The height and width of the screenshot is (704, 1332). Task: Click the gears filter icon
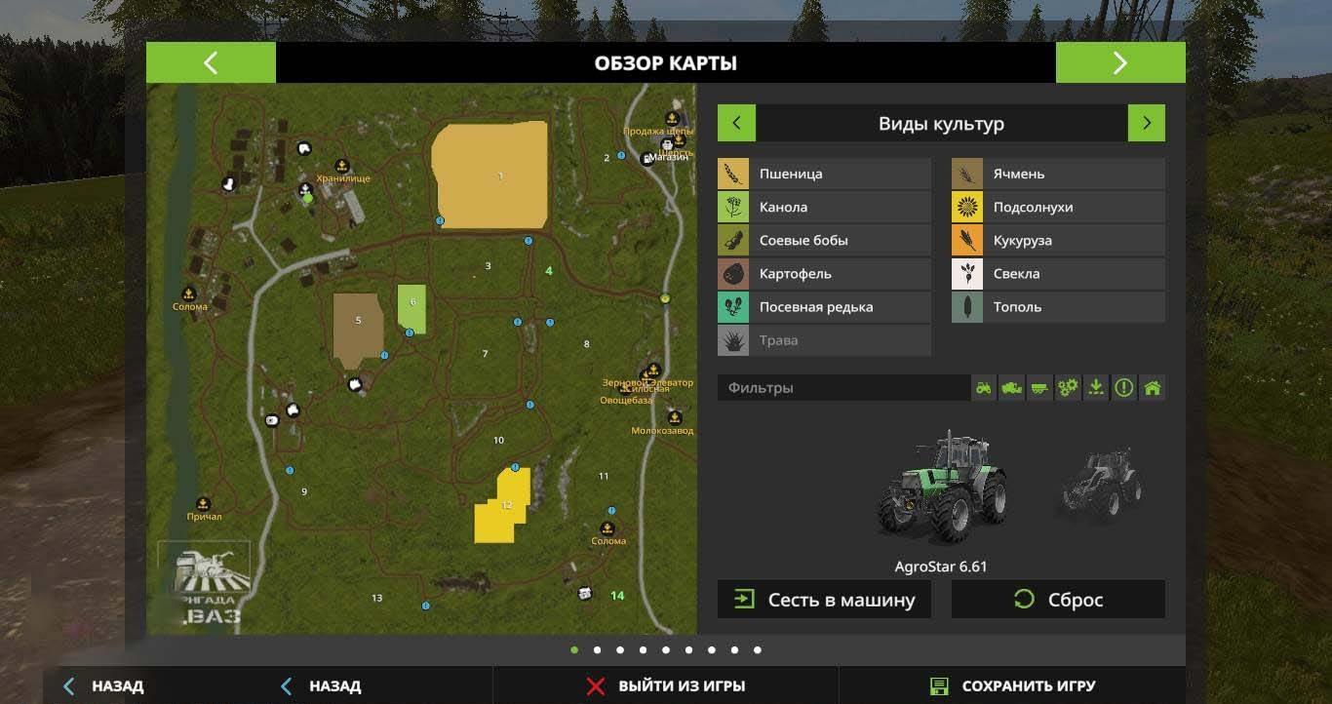1068,388
